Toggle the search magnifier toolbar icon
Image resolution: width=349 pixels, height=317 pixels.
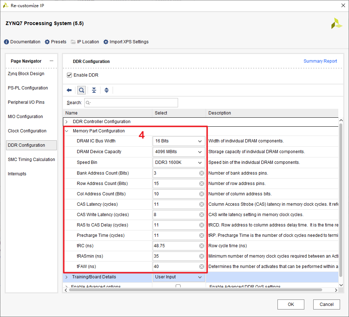pos(82,90)
